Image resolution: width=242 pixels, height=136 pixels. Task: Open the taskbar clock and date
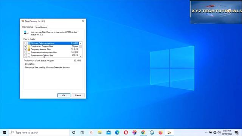[227, 133]
